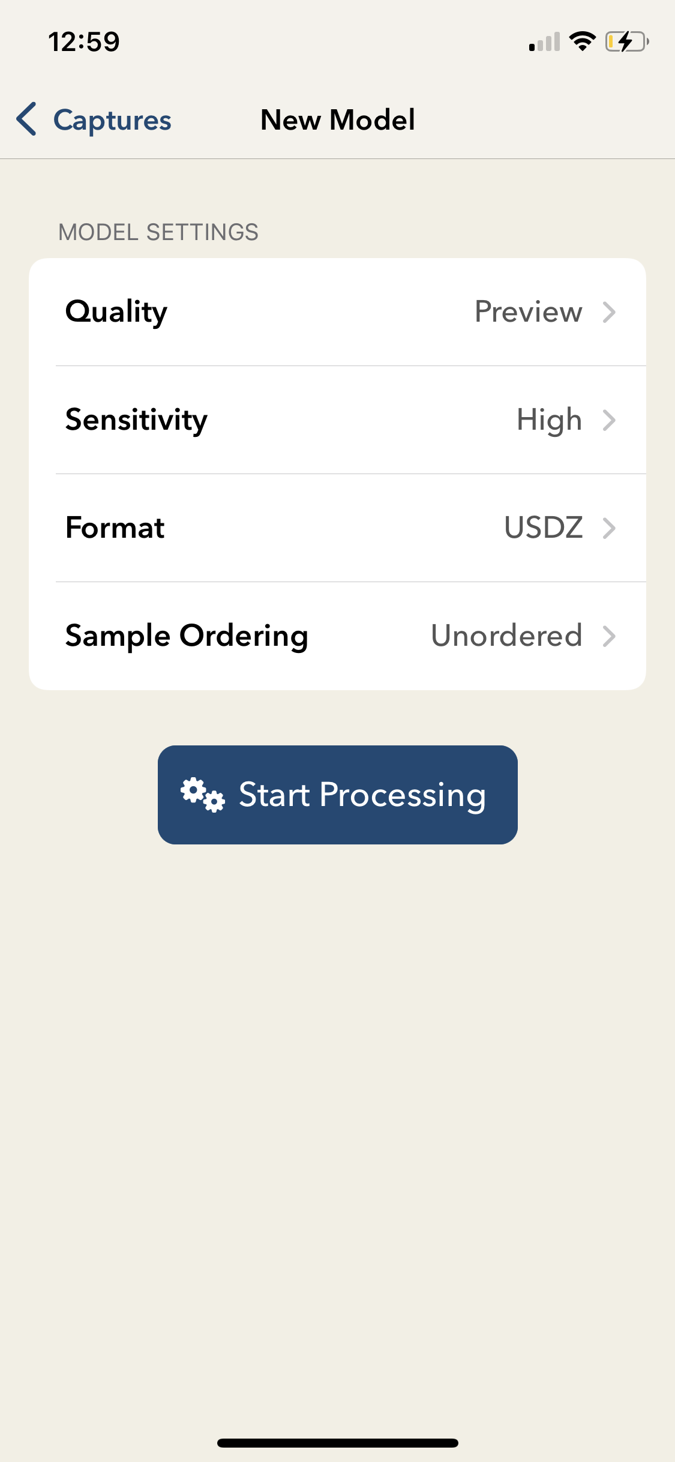
Task: Open the USDZ format value selector
Action: 543,528
